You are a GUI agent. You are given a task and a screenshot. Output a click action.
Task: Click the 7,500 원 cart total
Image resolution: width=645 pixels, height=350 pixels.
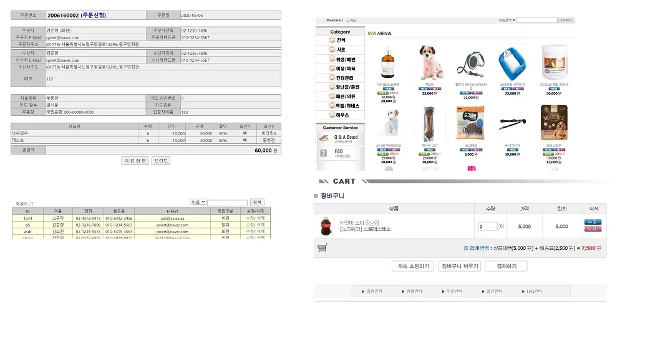591,248
